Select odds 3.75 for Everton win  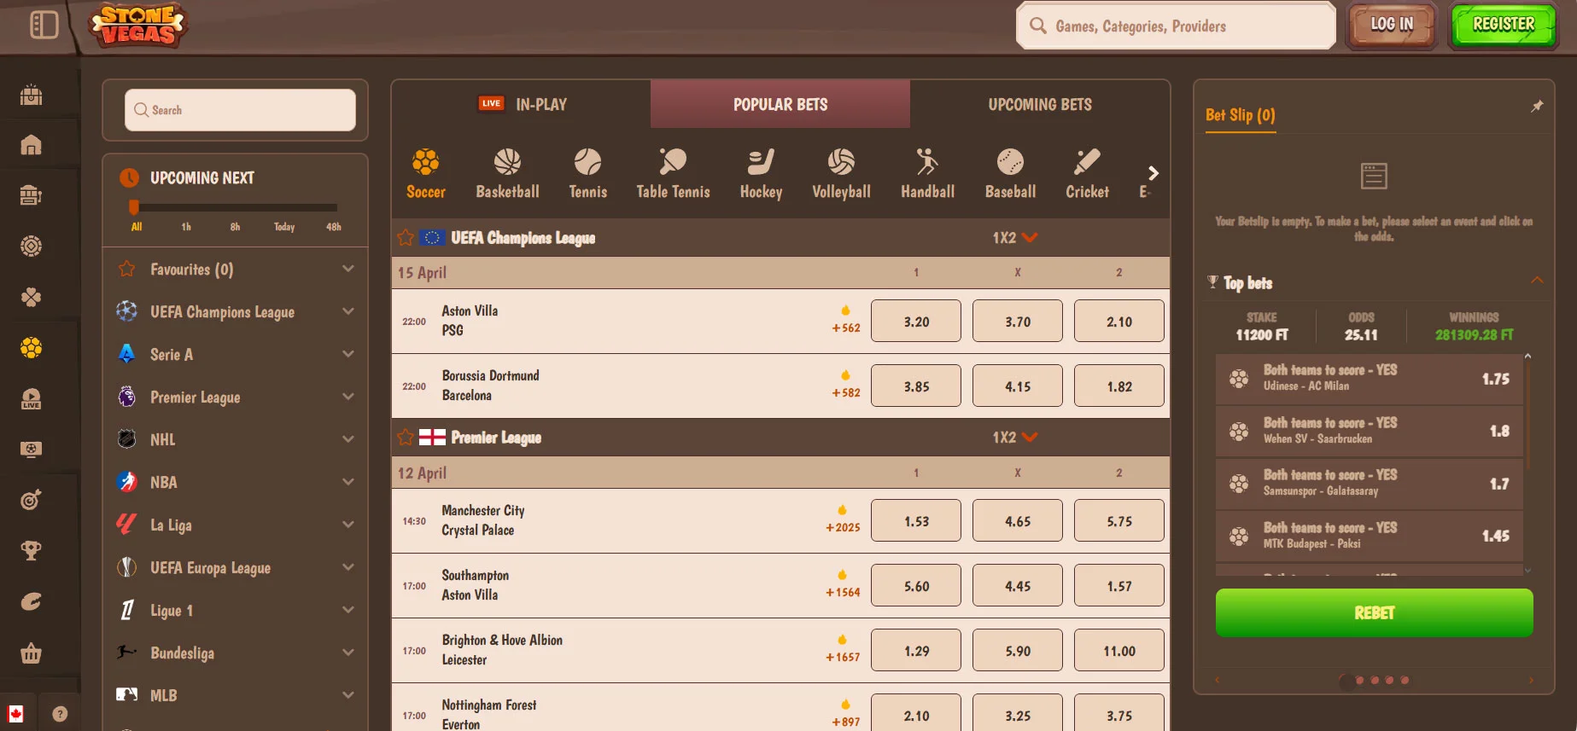pyautogui.click(x=1119, y=713)
